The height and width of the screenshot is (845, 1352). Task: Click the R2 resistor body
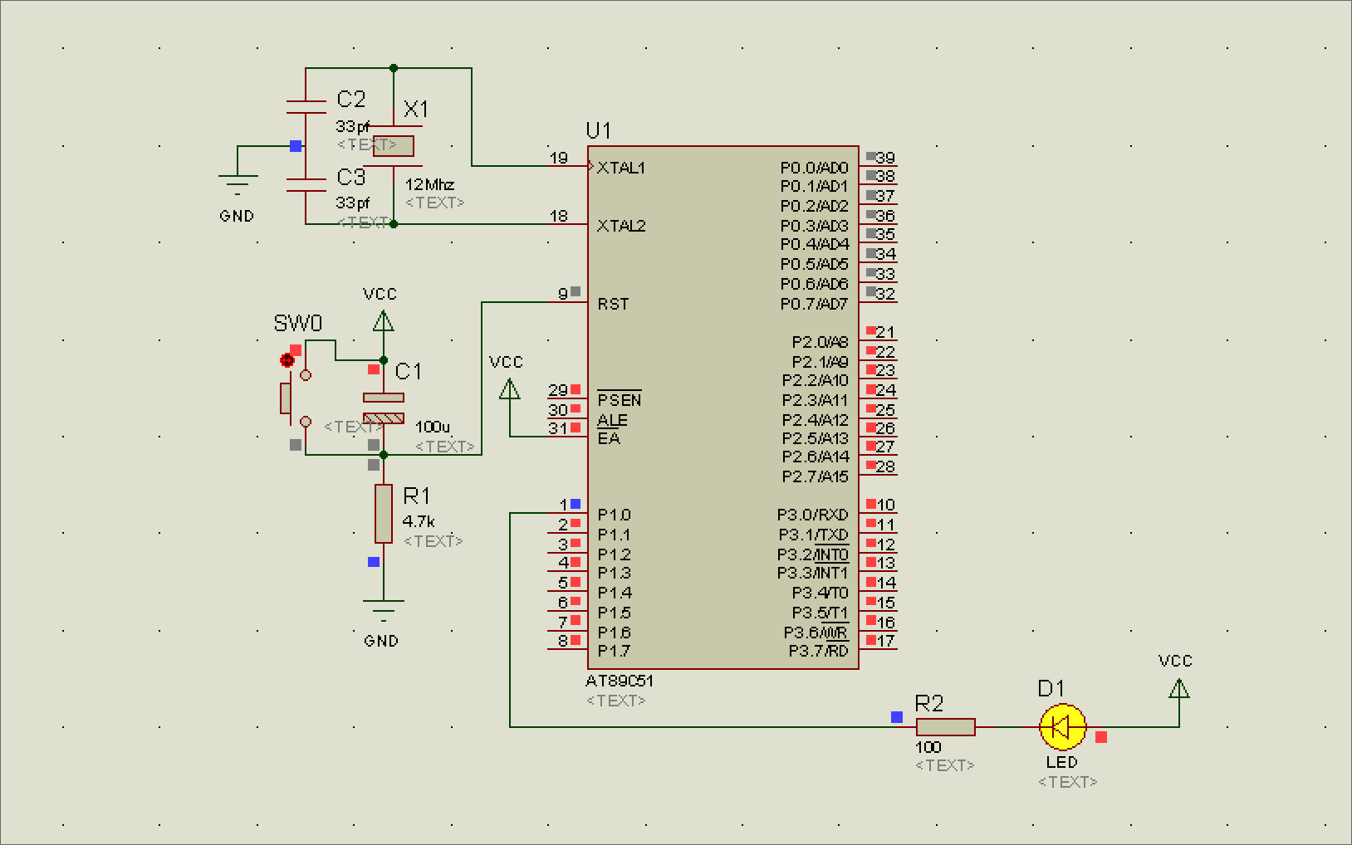[945, 727]
